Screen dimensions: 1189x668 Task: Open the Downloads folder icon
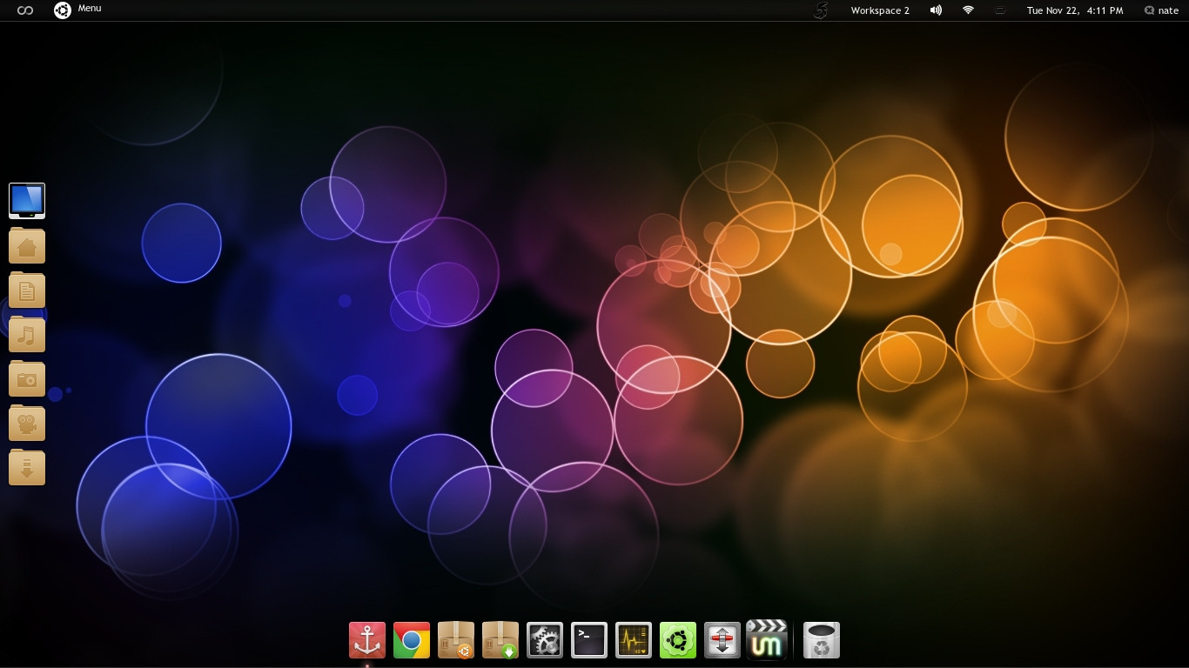click(x=27, y=468)
